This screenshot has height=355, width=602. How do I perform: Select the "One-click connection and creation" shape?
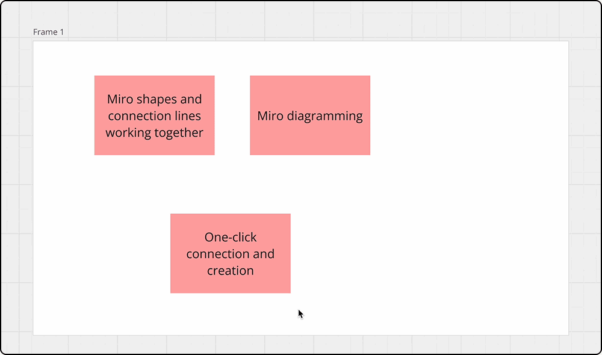tap(231, 253)
